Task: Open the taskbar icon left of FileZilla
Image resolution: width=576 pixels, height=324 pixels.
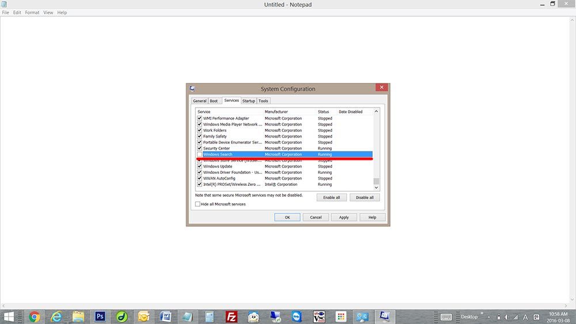Action: (209, 317)
